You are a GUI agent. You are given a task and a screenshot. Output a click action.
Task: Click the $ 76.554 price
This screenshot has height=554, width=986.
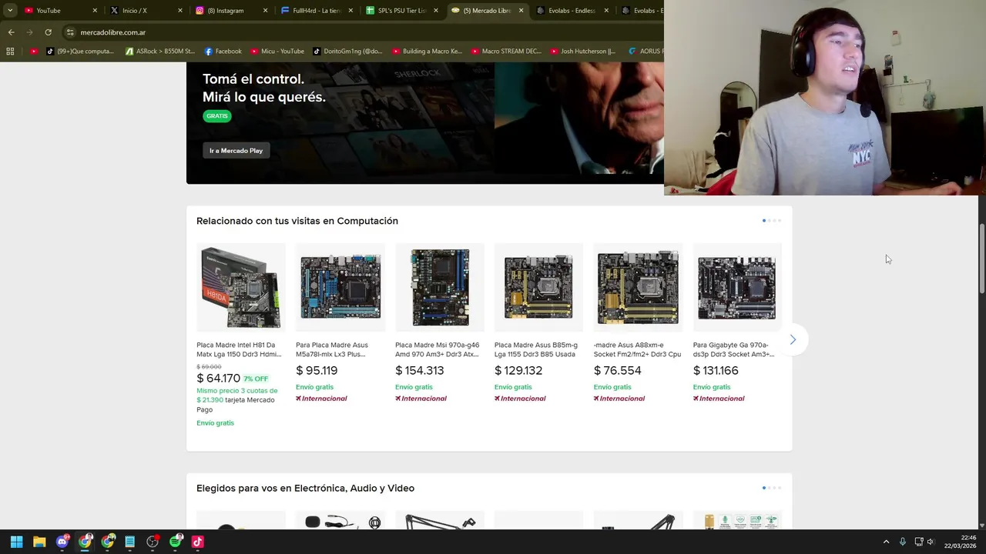[x=617, y=371]
